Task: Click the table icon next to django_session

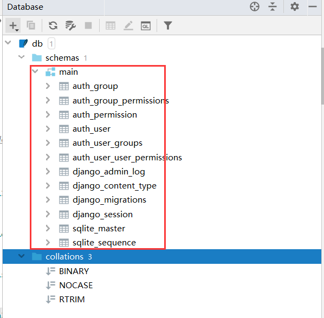Action: [64, 215]
